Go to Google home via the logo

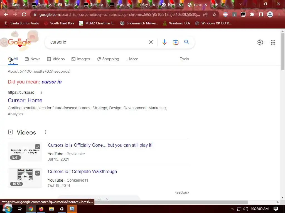coord(19,42)
